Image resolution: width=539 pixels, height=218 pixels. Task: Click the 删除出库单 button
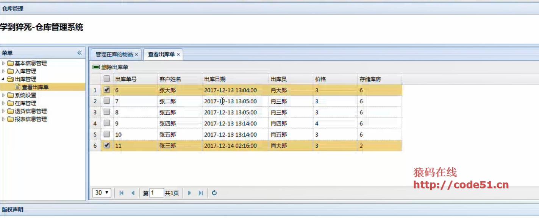(111, 67)
